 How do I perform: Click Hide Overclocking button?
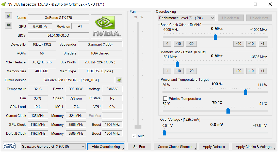(106, 147)
